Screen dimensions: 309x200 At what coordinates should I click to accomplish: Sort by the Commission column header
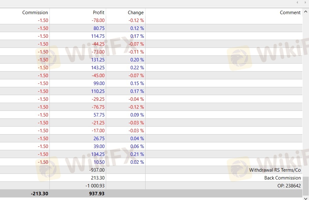(x=35, y=13)
